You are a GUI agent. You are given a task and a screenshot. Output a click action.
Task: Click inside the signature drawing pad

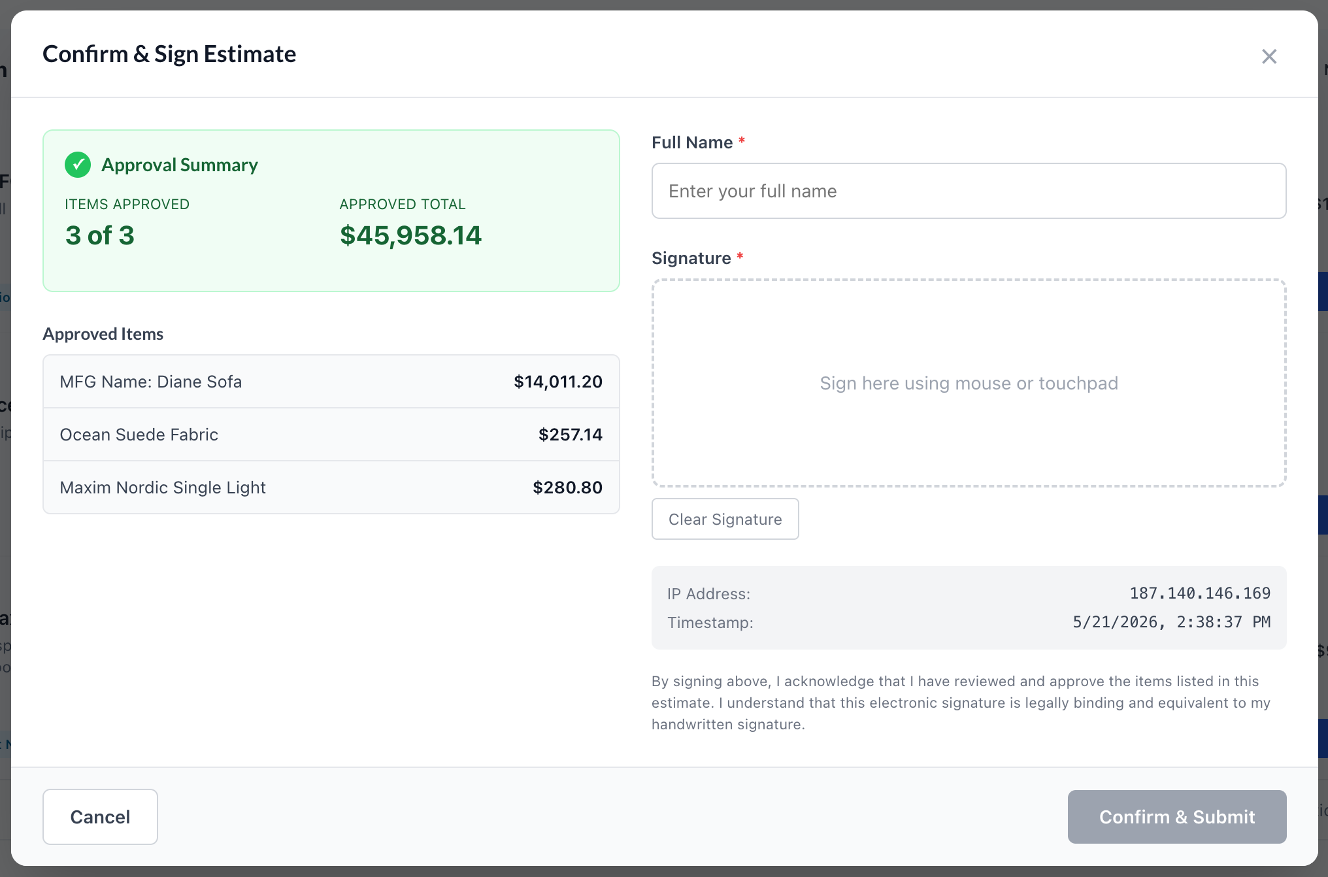tap(969, 383)
